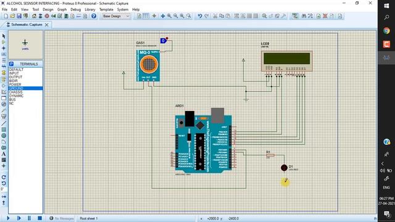Start the simulation with Play button
The height and width of the screenshot is (222, 395).
pyautogui.click(x=8, y=218)
